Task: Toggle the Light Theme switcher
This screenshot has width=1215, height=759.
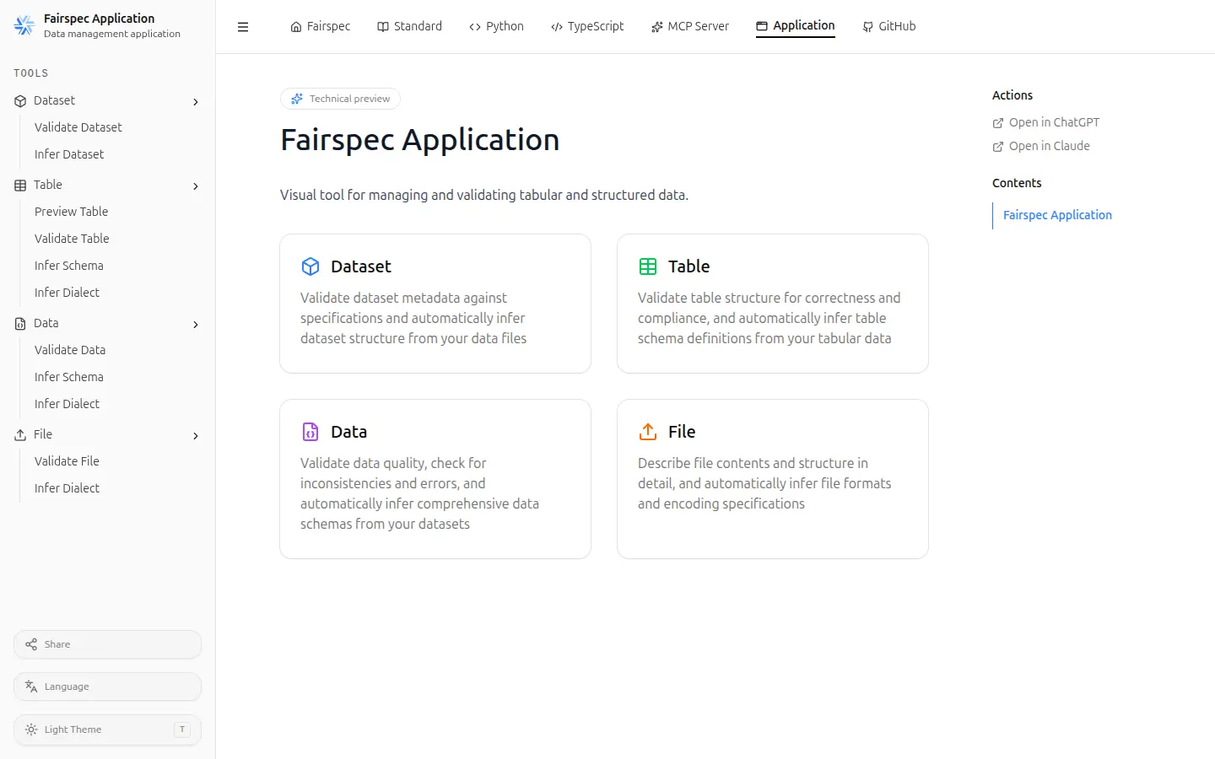Action: coord(107,729)
